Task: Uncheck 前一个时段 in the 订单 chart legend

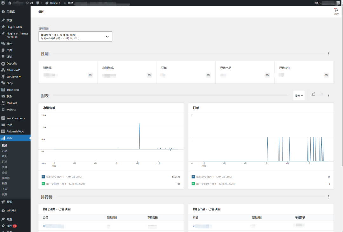Action: coord(193,184)
